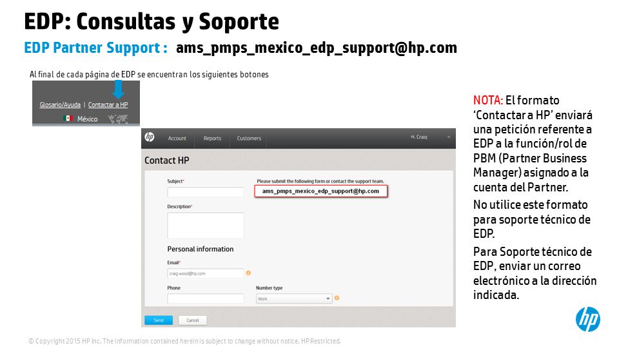Open the Contactar a HP link
619x348 pixels.
tap(108, 104)
